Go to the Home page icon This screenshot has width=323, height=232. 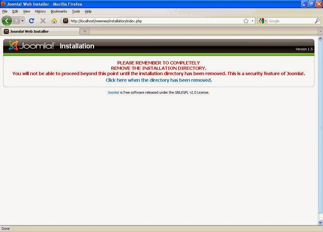coord(54,21)
